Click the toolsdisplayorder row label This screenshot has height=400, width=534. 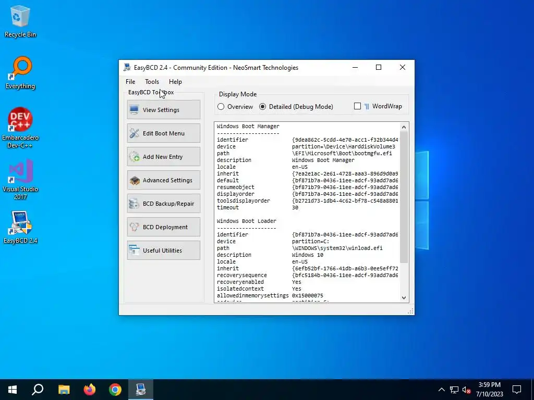[244, 201]
